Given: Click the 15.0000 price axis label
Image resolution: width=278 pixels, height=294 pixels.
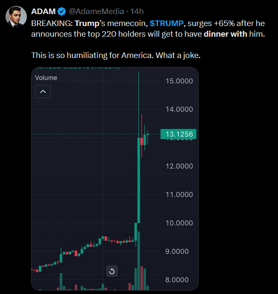Looking at the screenshot, I should [x=179, y=81].
